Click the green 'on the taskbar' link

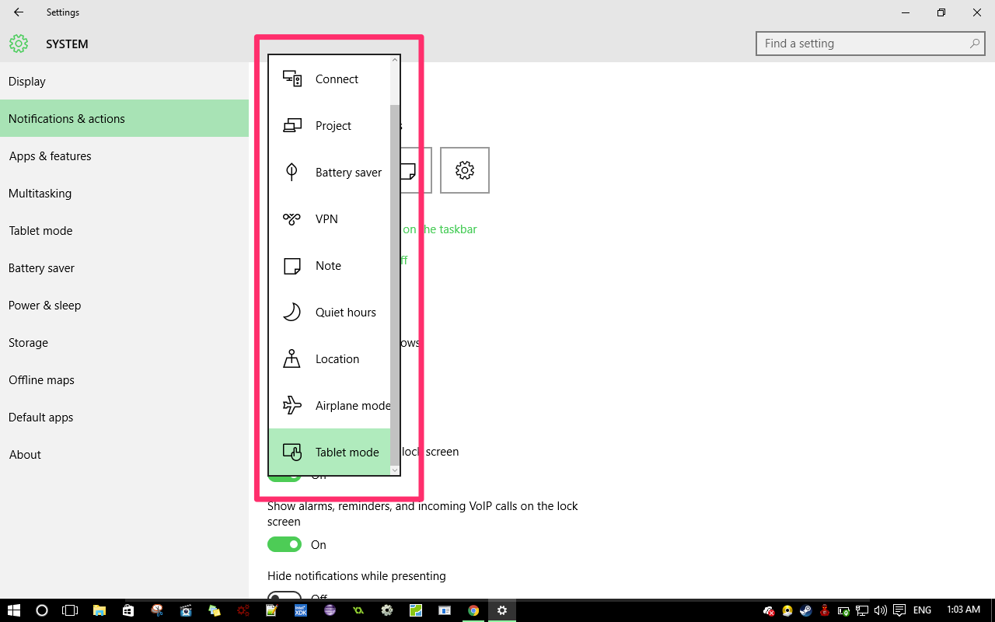442,229
